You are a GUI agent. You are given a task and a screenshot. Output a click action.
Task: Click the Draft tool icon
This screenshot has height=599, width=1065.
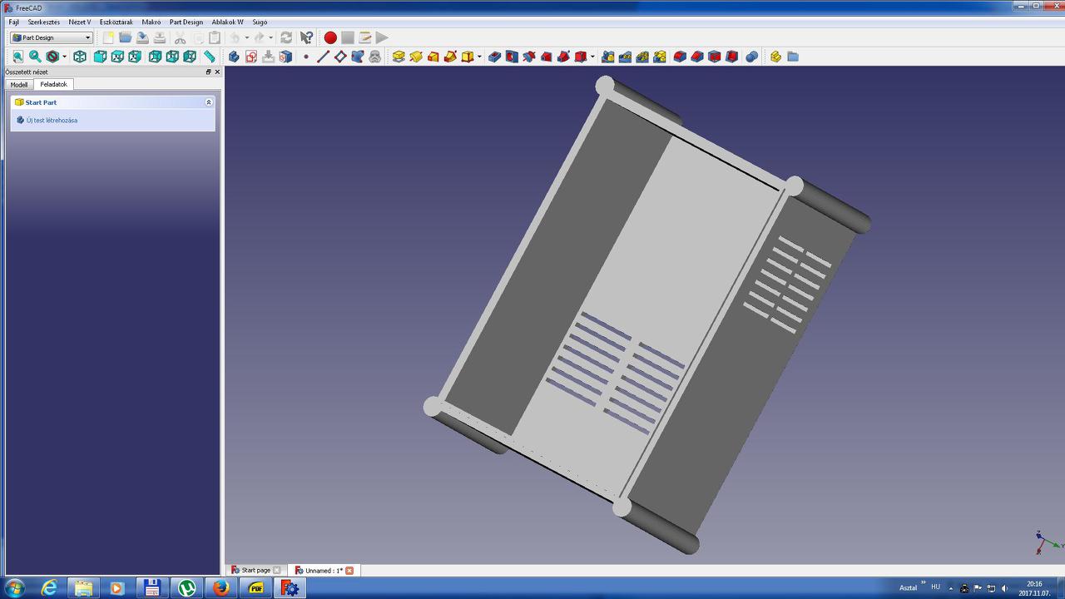pos(715,57)
